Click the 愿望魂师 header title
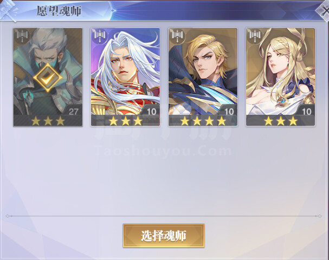 pyautogui.click(x=59, y=11)
